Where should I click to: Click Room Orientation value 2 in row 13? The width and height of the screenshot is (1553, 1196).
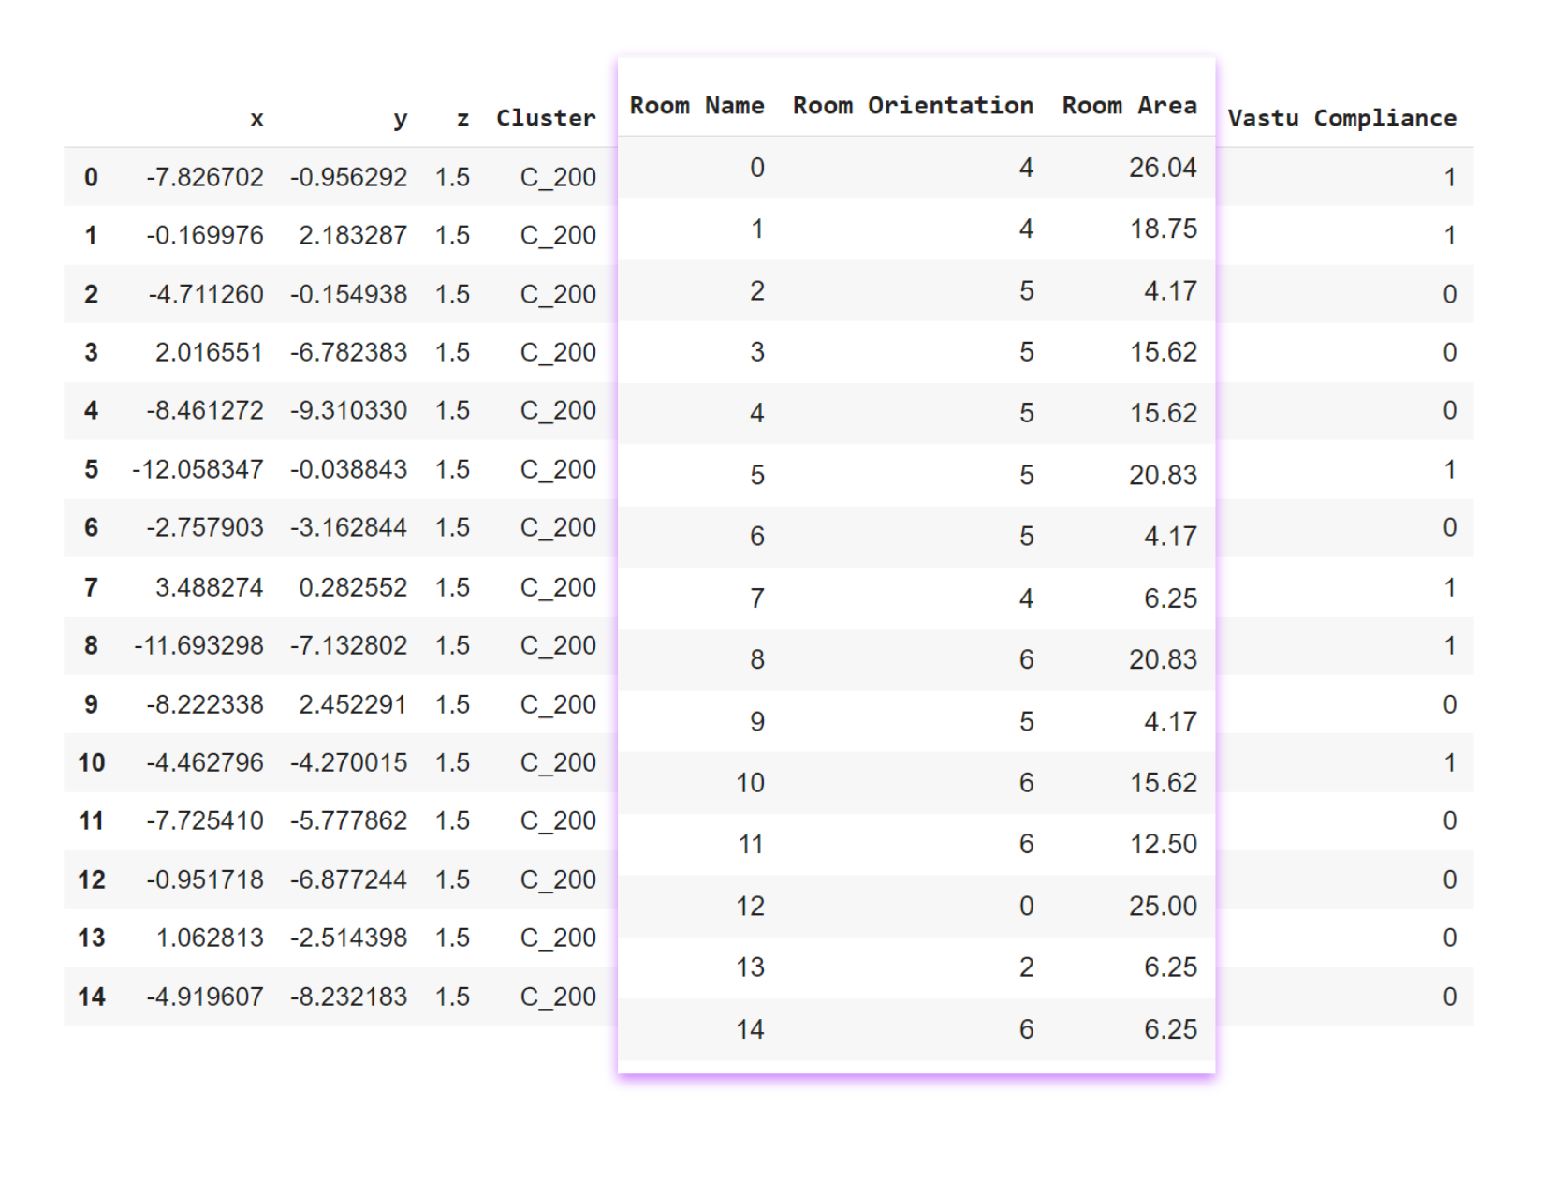tap(1026, 967)
